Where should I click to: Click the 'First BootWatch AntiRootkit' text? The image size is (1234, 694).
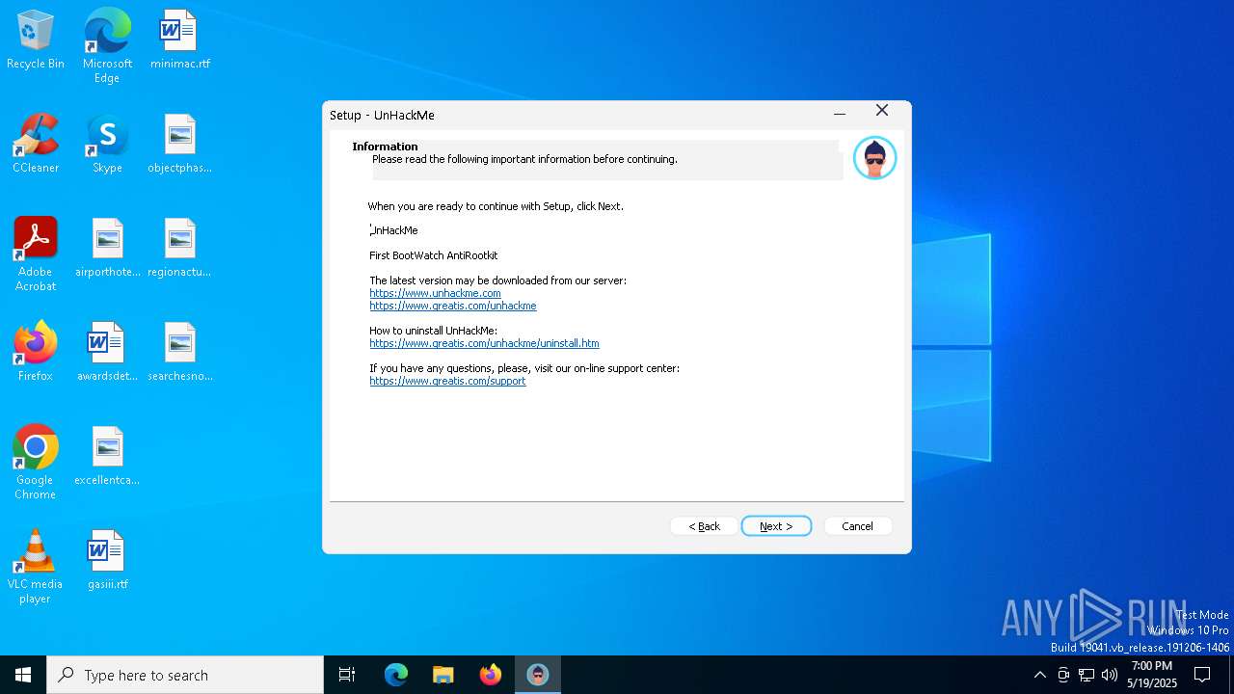[434, 255]
